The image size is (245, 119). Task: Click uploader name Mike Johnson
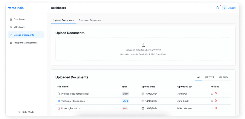(x=185, y=108)
